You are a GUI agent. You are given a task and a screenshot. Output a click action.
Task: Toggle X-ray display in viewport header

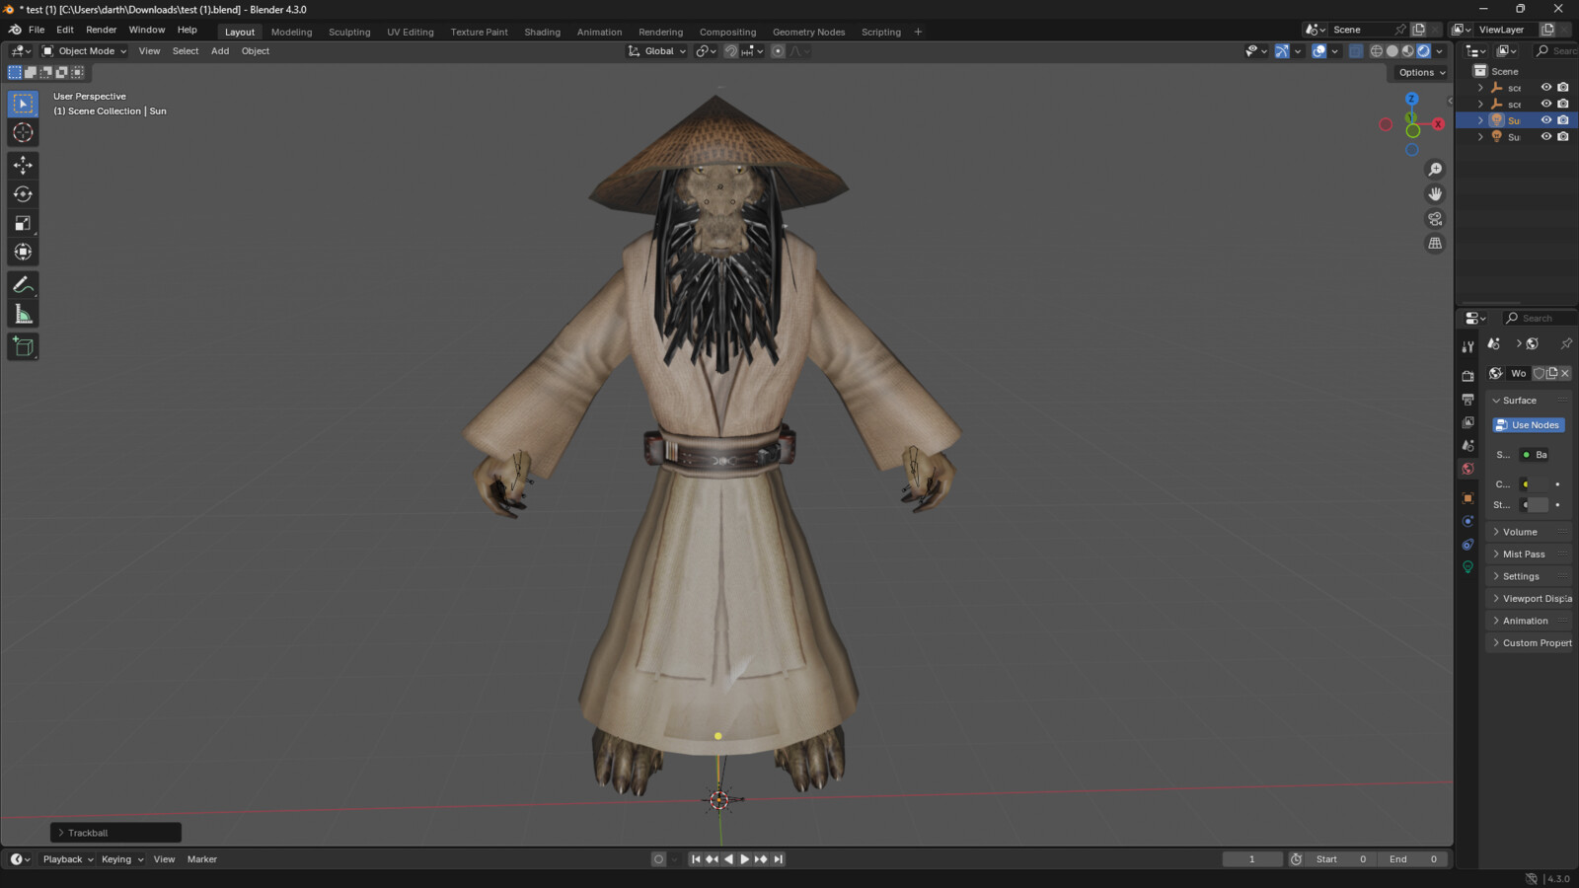click(x=1356, y=51)
